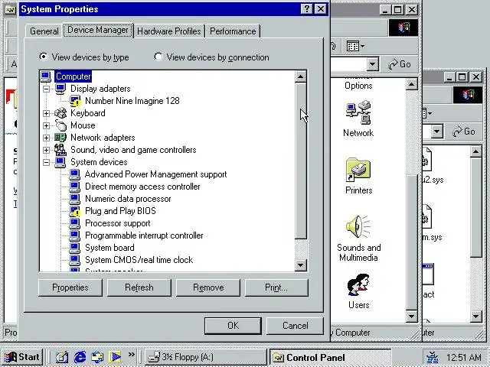Select the Numeric data processor icon
The image size is (490, 367).
(x=75, y=199)
